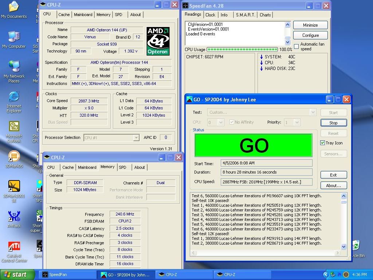Image resolution: width=373 pixels, height=280 pixels.
Task: Uncheck the Tray Icon checkbox
Action: coord(323,143)
